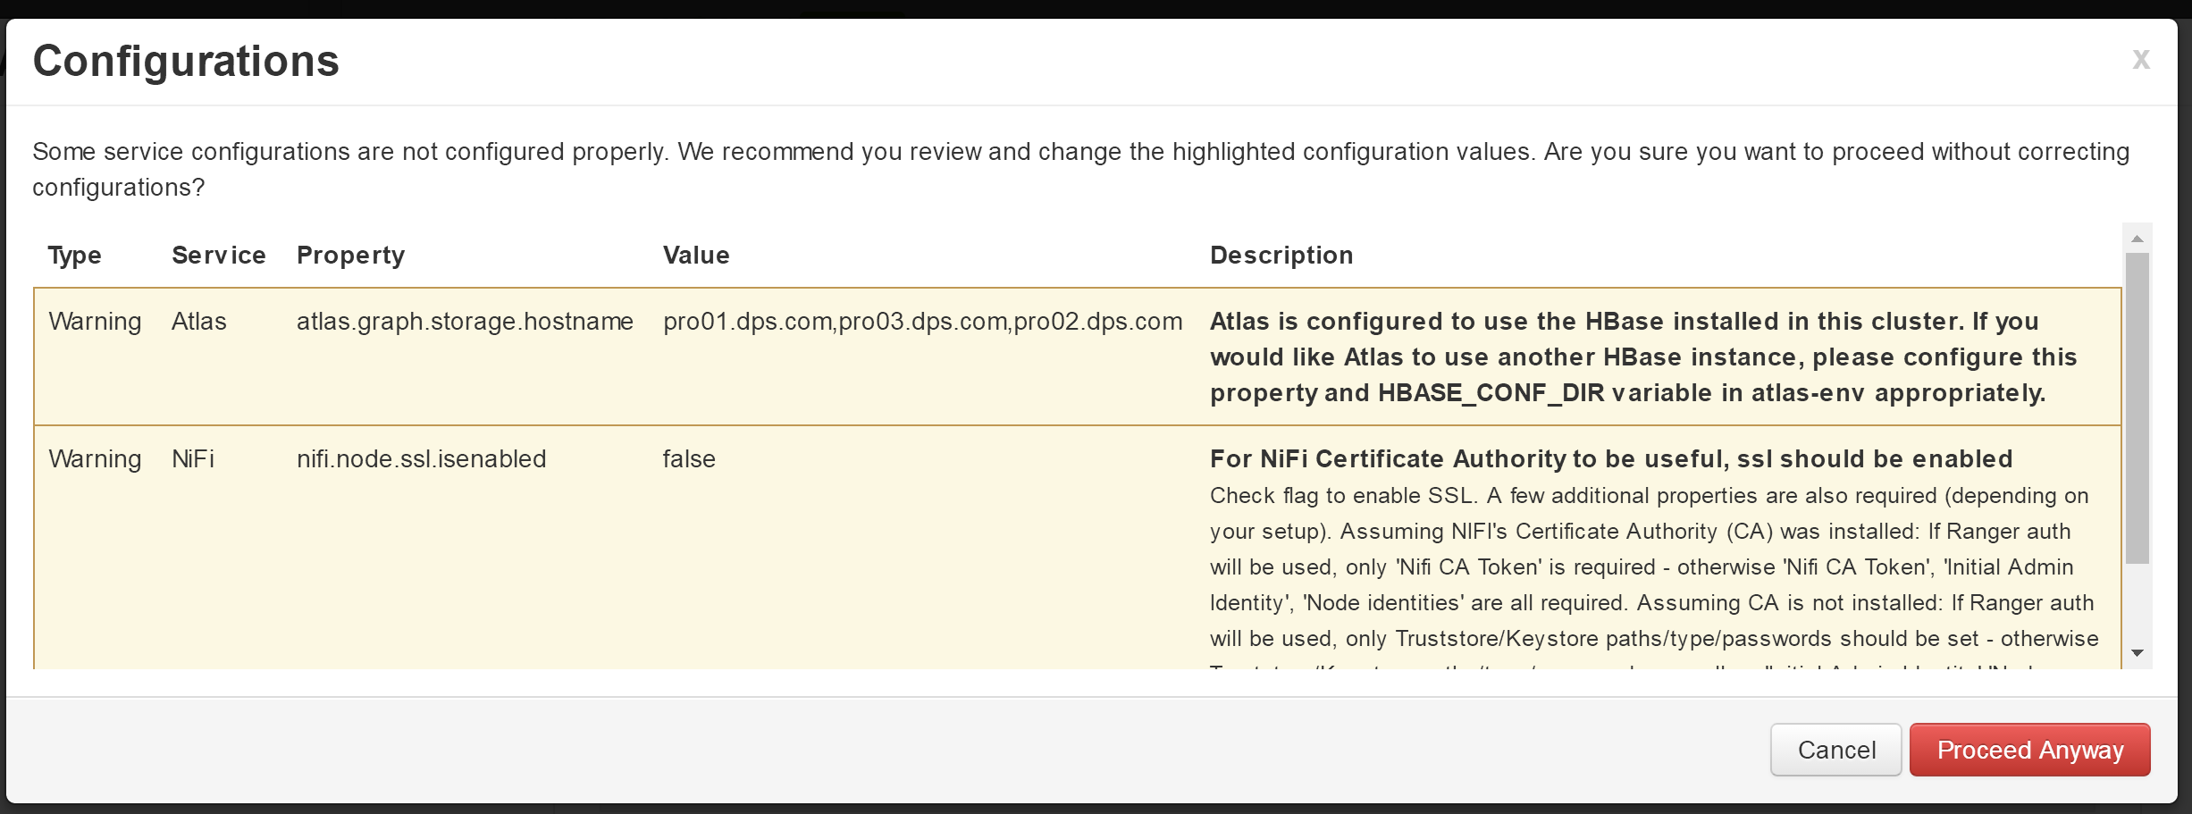Image resolution: width=2192 pixels, height=814 pixels.
Task: Select the atlas.graph.storage.hostname property
Action: click(465, 322)
